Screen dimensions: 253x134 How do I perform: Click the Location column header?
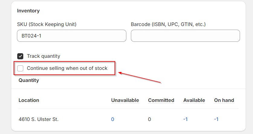[x=29, y=100]
